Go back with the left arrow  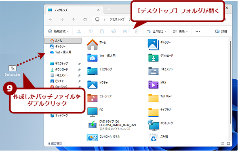[51, 19]
